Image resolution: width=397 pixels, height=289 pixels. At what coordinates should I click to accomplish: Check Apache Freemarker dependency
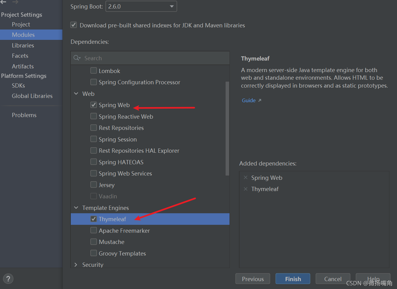coord(94,230)
